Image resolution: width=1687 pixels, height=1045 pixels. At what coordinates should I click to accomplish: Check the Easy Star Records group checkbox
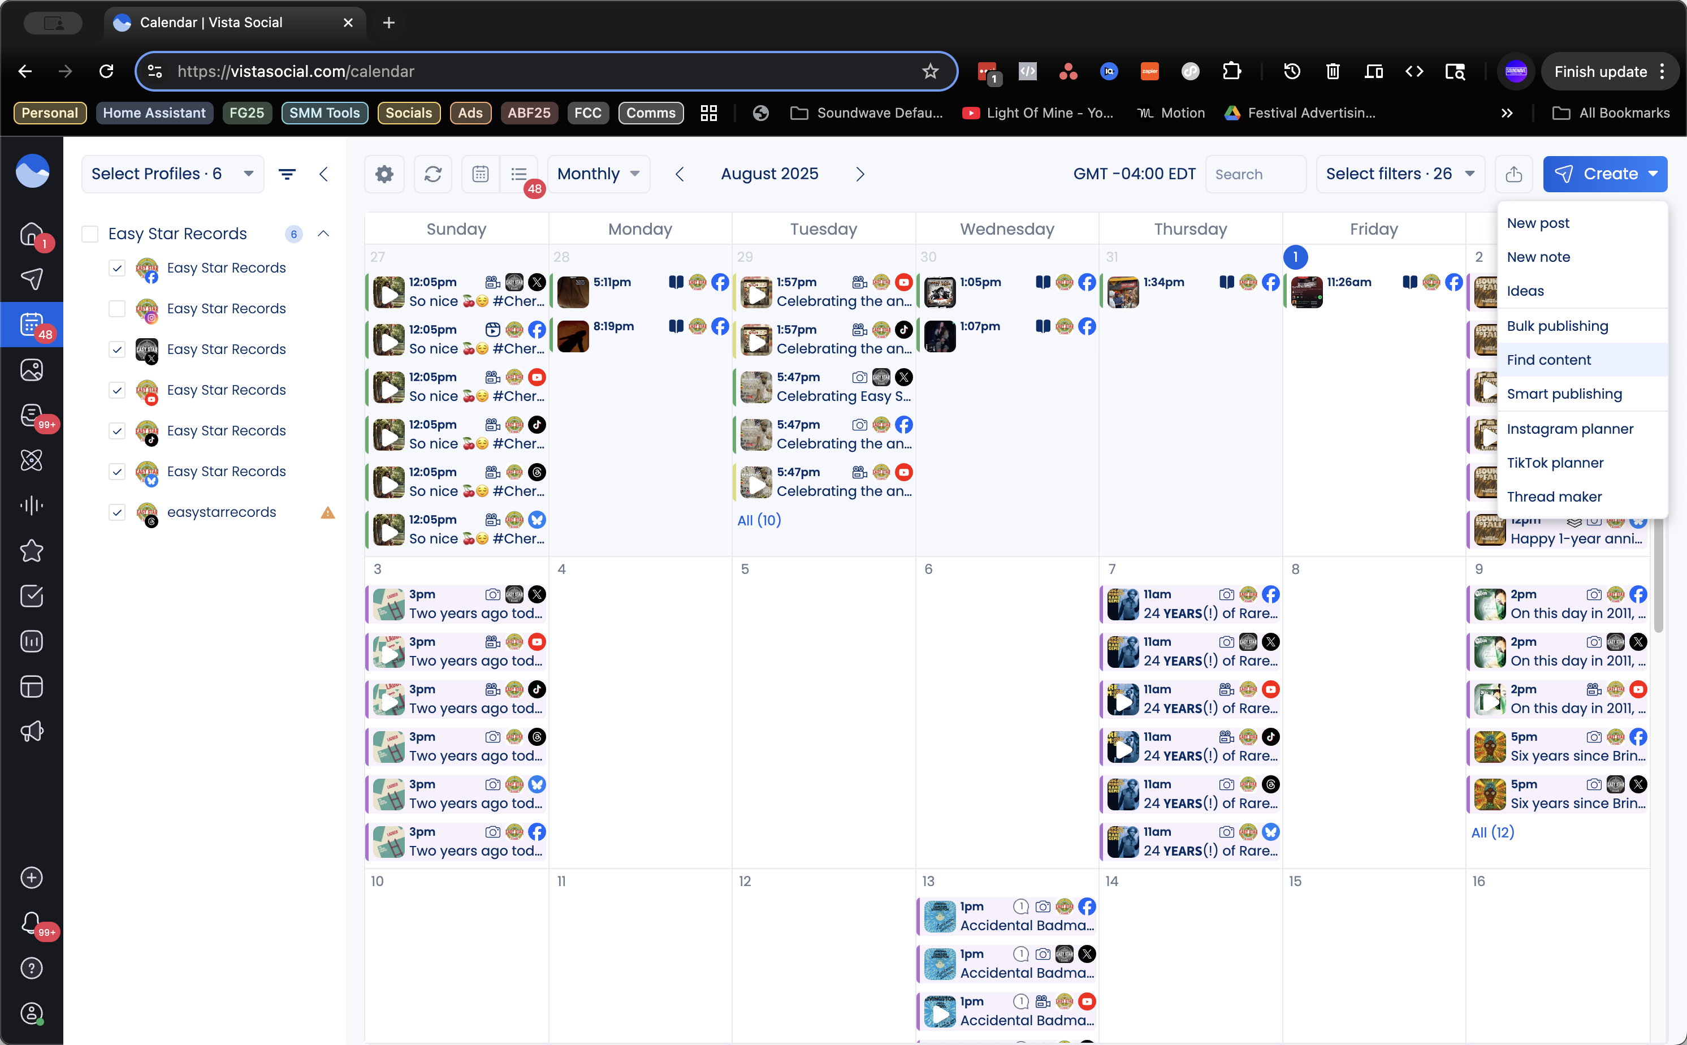90,234
